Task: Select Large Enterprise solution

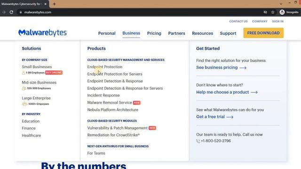Action: point(36,98)
